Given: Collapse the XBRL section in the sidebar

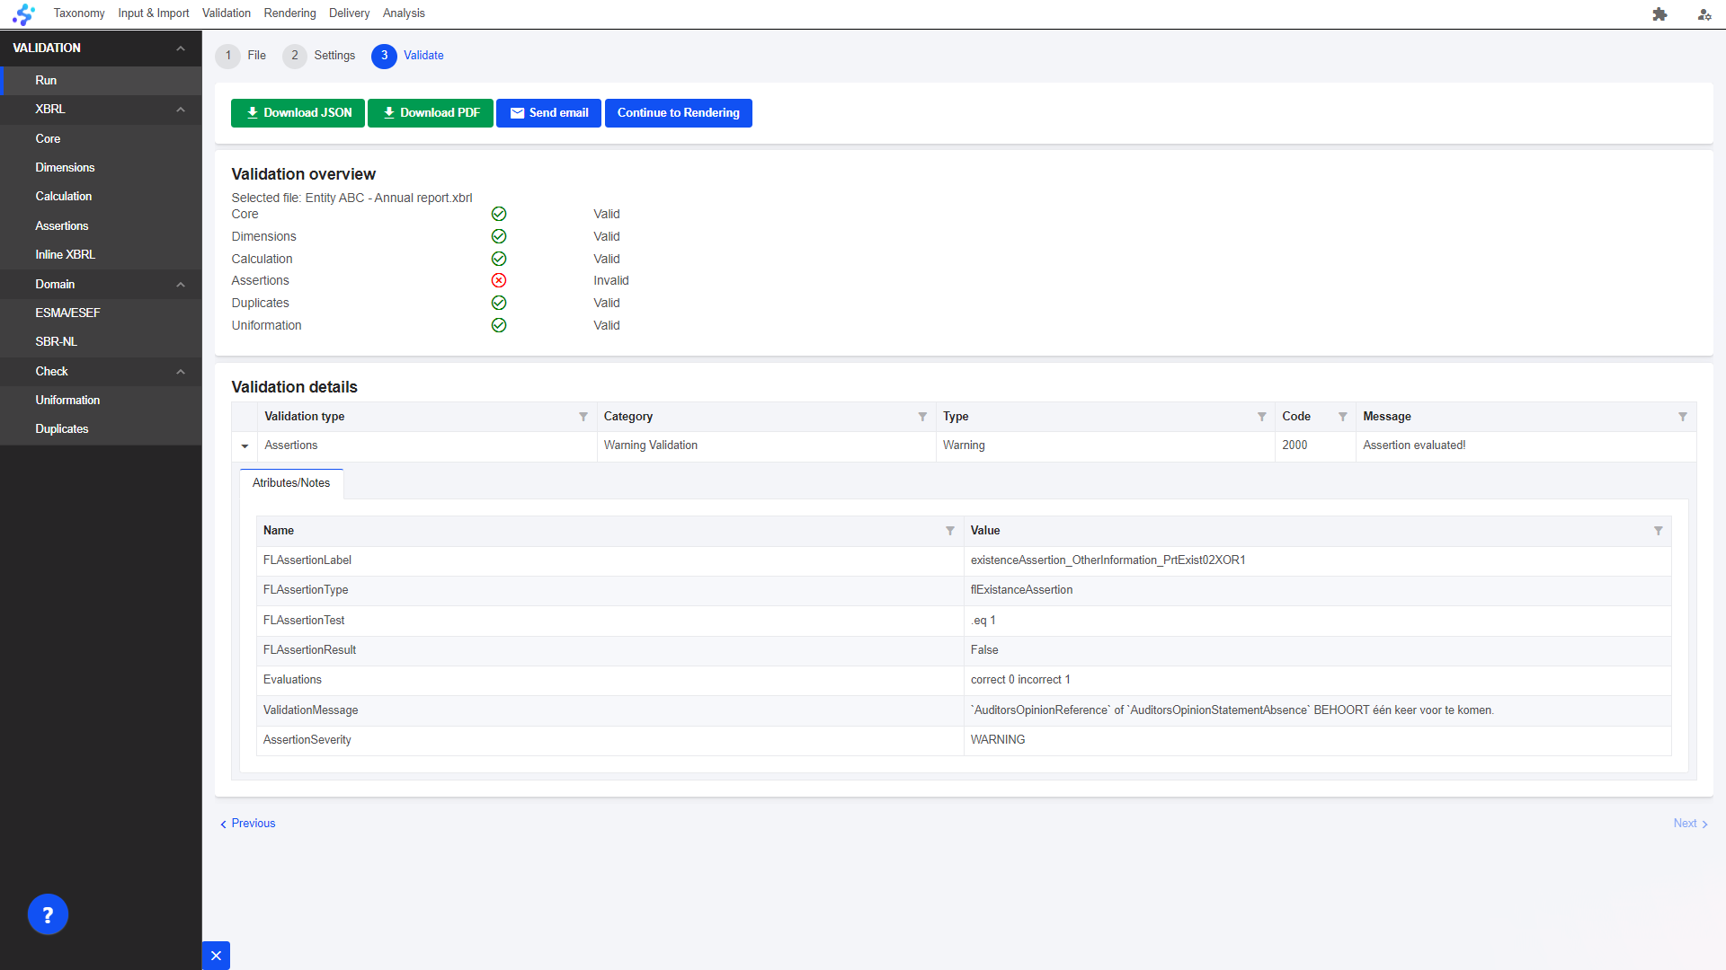Looking at the screenshot, I should pyautogui.click(x=181, y=109).
